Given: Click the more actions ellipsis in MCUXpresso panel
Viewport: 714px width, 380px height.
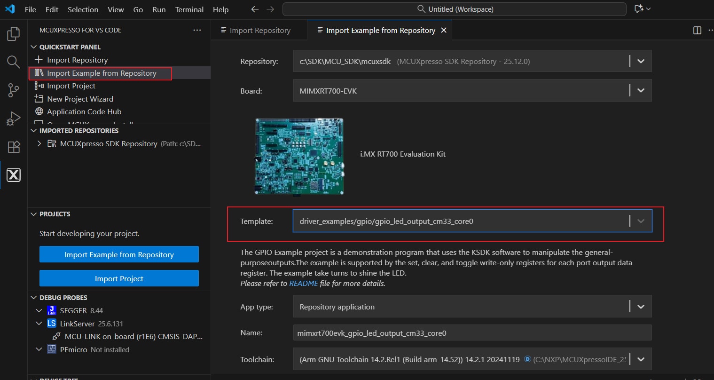Looking at the screenshot, I should point(197,30).
